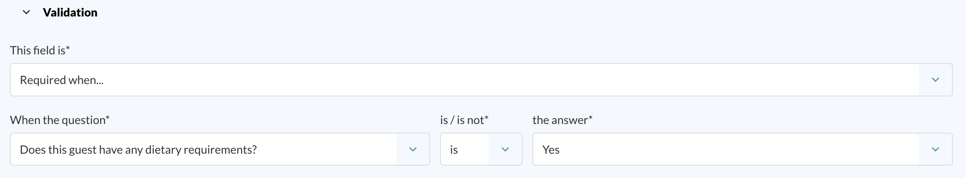966x178 pixels.
Task: Click the asterisk after 'This field is'
Action: 68,48
